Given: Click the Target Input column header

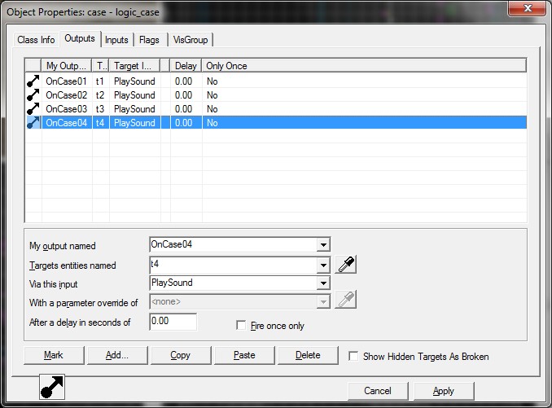Looking at the screenshot, I should coord(134,66).
